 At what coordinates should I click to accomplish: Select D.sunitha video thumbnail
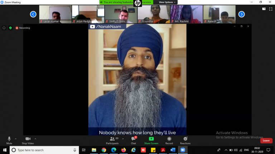click(154, 14)
